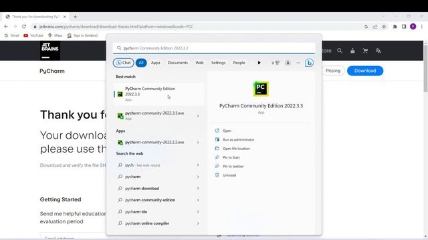Expand chevron for pycharm ide suggestion

tap(198, 212)
